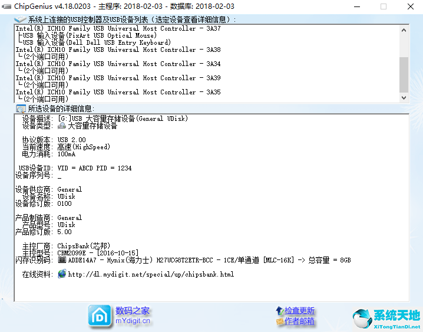The height and width of the screenshot is (332, 423).
Task: Click the globe icon next to online data URL
Action: pos(62,274)
